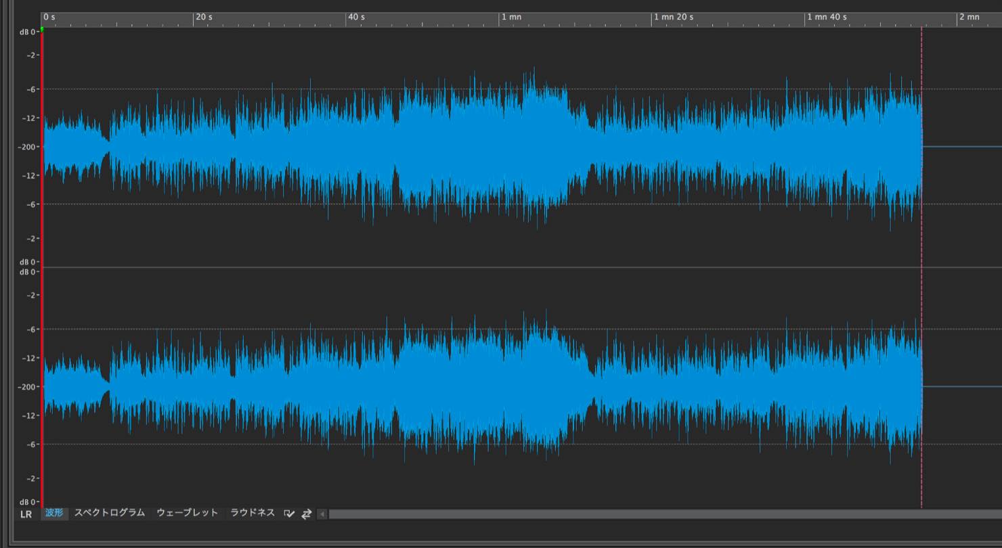1002x548 pixels.
Task: Select the ウェーブレット tab
Action: pos(188,513)
